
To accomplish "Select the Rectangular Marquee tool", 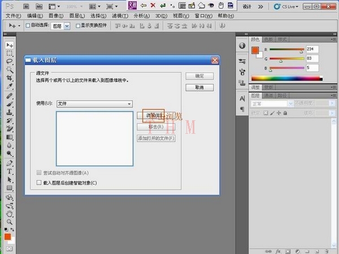I will pyautogui.click(x=9, y=54).
